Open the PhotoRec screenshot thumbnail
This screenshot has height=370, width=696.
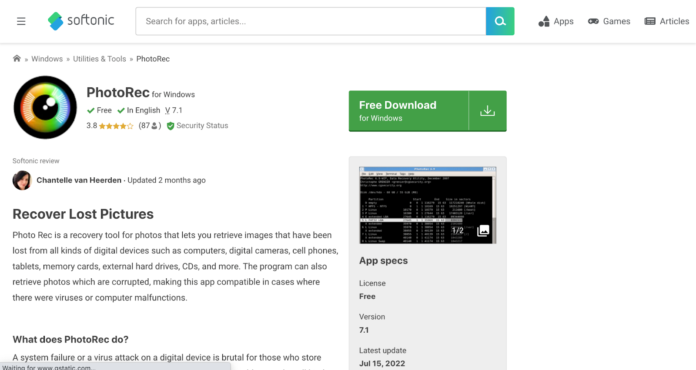pos(428,205)
